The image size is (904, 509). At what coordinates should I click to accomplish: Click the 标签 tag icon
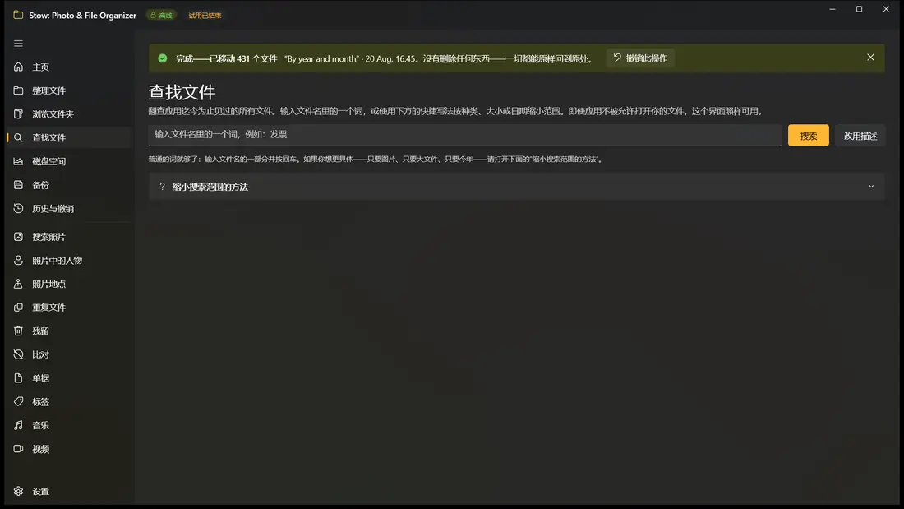18,401
